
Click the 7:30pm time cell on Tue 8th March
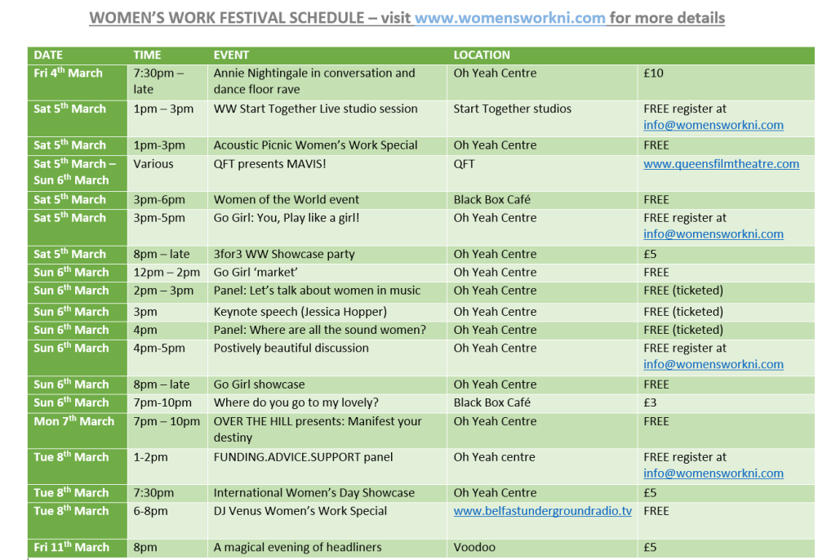point(167,493)
